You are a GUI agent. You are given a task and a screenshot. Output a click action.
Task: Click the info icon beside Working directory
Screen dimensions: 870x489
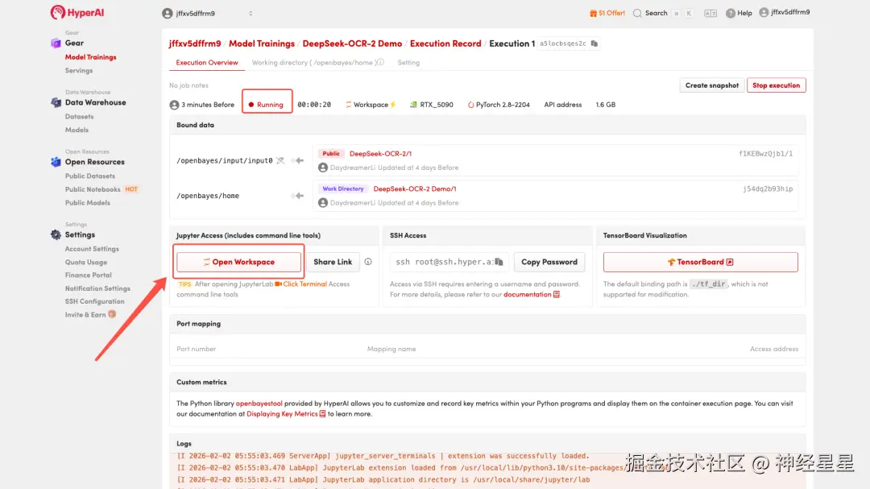[380, 62]
